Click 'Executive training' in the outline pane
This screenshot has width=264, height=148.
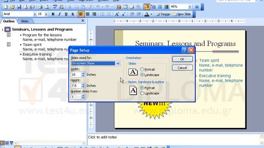coord(37,54)
